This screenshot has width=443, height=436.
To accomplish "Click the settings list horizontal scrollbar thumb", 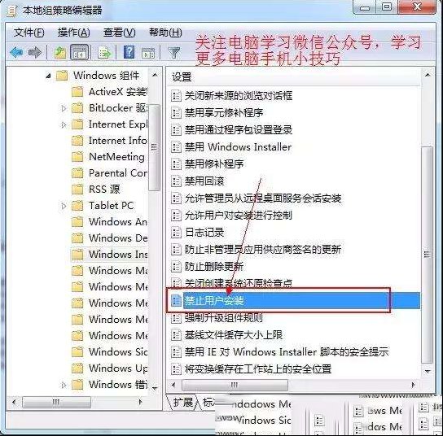I will click(x=235, y=385).
